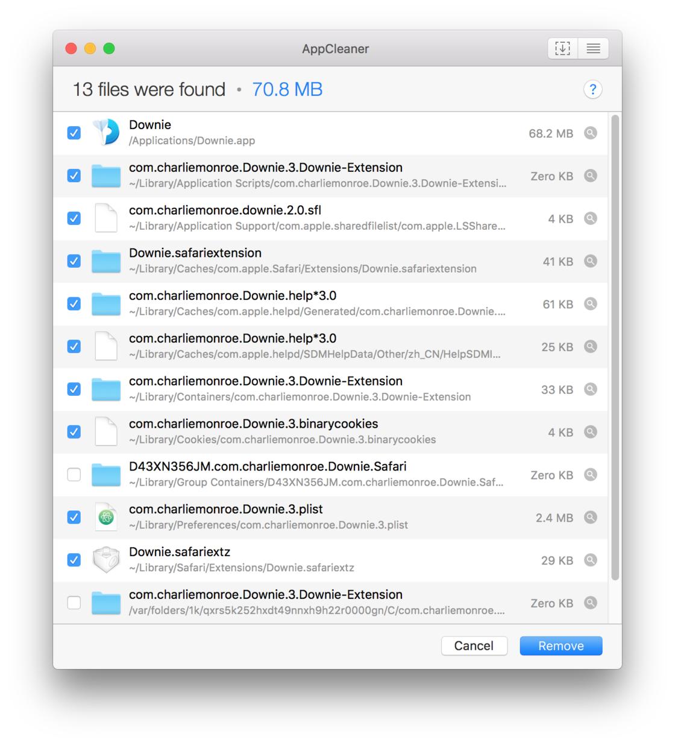Image resolution: width=675 pixels, height=745 pixels.
Task: Click magnifier for D43XN356JM Group Containers row
Action: point(591,475)
